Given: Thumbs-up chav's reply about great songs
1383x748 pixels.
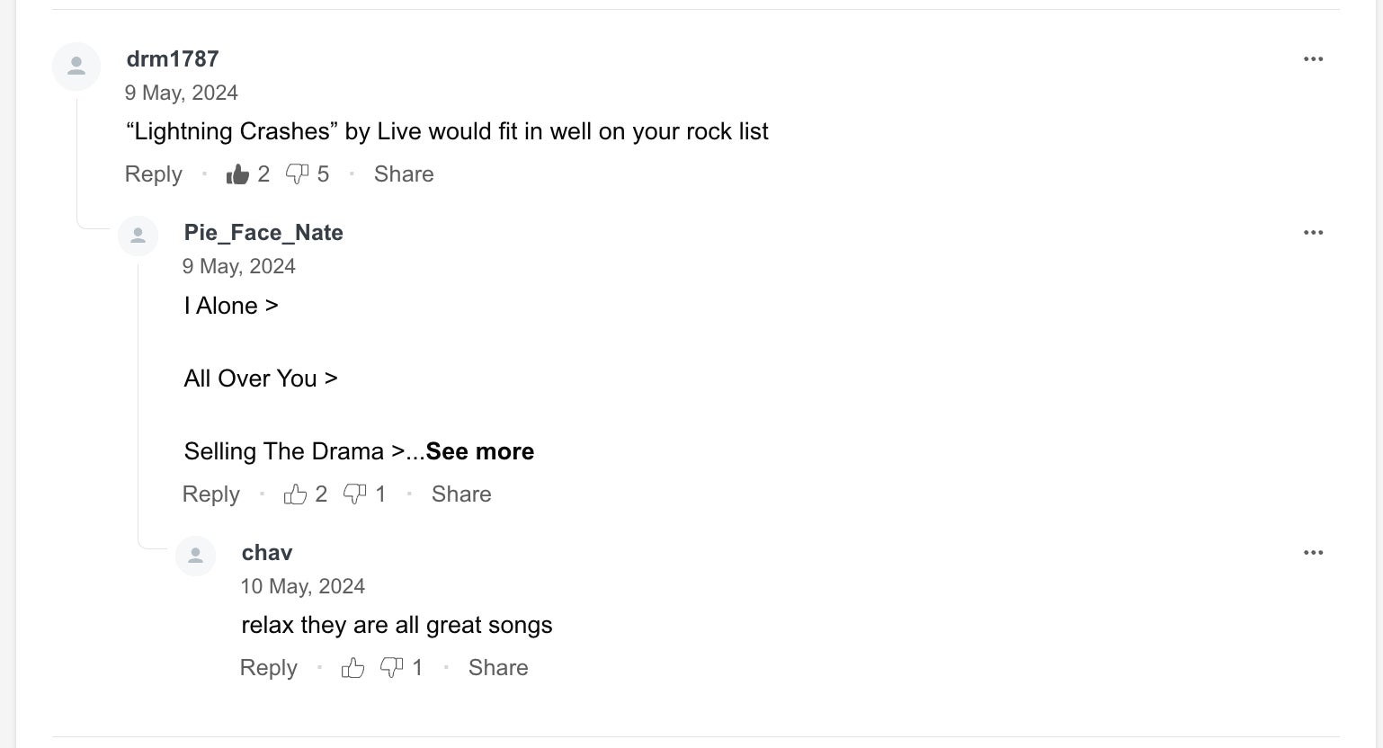Looking at the screenshot, I should (x=352, y=668).
